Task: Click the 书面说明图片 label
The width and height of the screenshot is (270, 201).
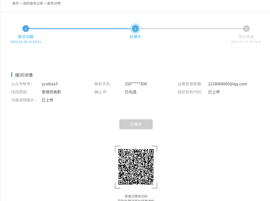Action: tap(24, 100)
